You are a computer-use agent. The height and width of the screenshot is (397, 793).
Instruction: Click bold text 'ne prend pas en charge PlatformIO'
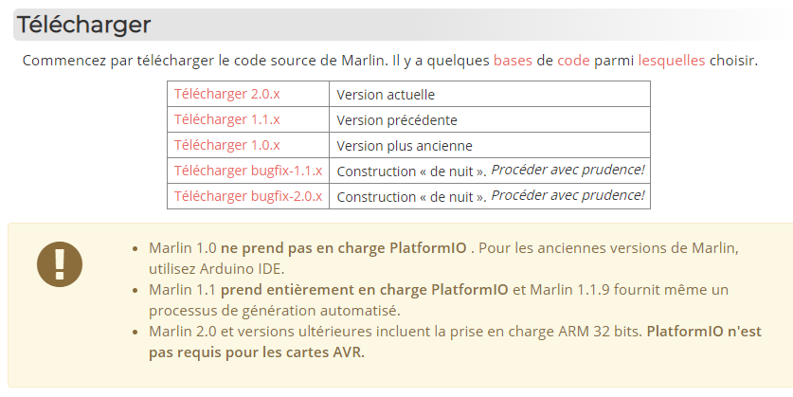point(343,248)
